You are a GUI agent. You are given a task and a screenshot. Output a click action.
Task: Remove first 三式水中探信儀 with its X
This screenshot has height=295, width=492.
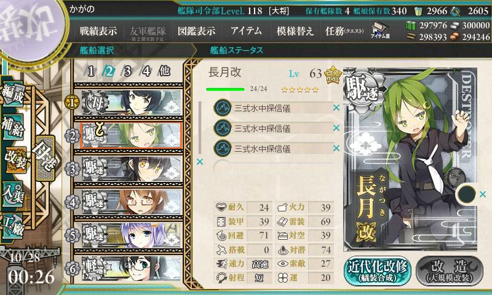(x=336, y=108)
